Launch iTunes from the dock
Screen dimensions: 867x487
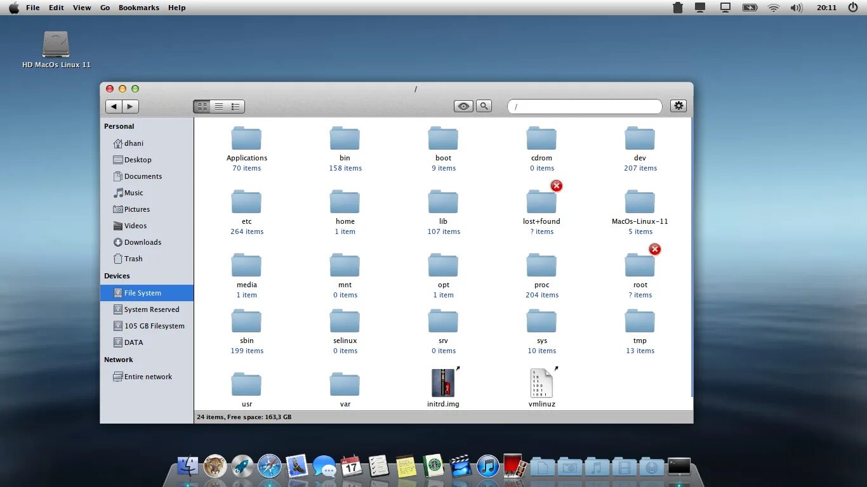(x=487, y=466)
